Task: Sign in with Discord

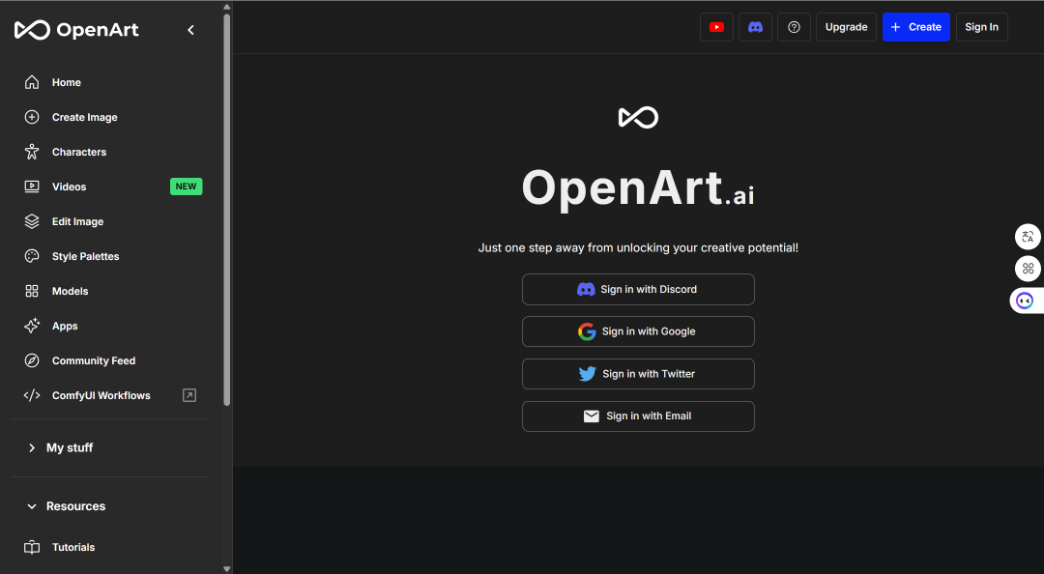Action: tap(638, 290)
